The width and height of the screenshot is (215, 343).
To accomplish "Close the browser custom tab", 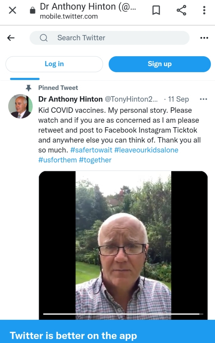I will pos(12,11).
